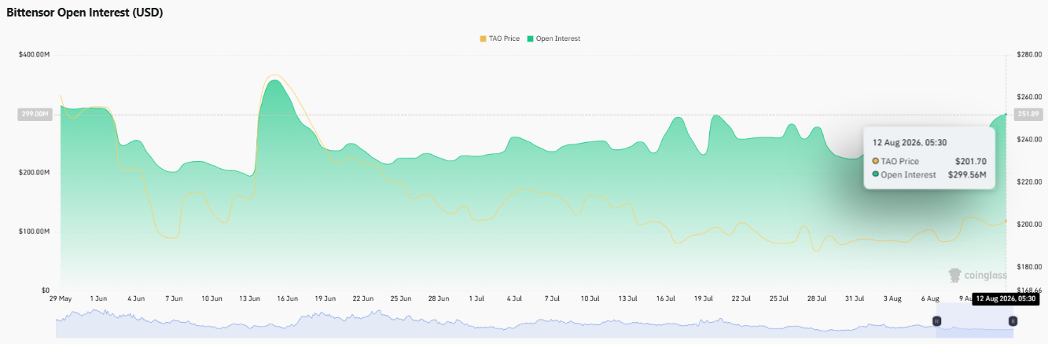Click the $100.00M left axis label
Screen dimensions: 1048x344
pos(34,232)
